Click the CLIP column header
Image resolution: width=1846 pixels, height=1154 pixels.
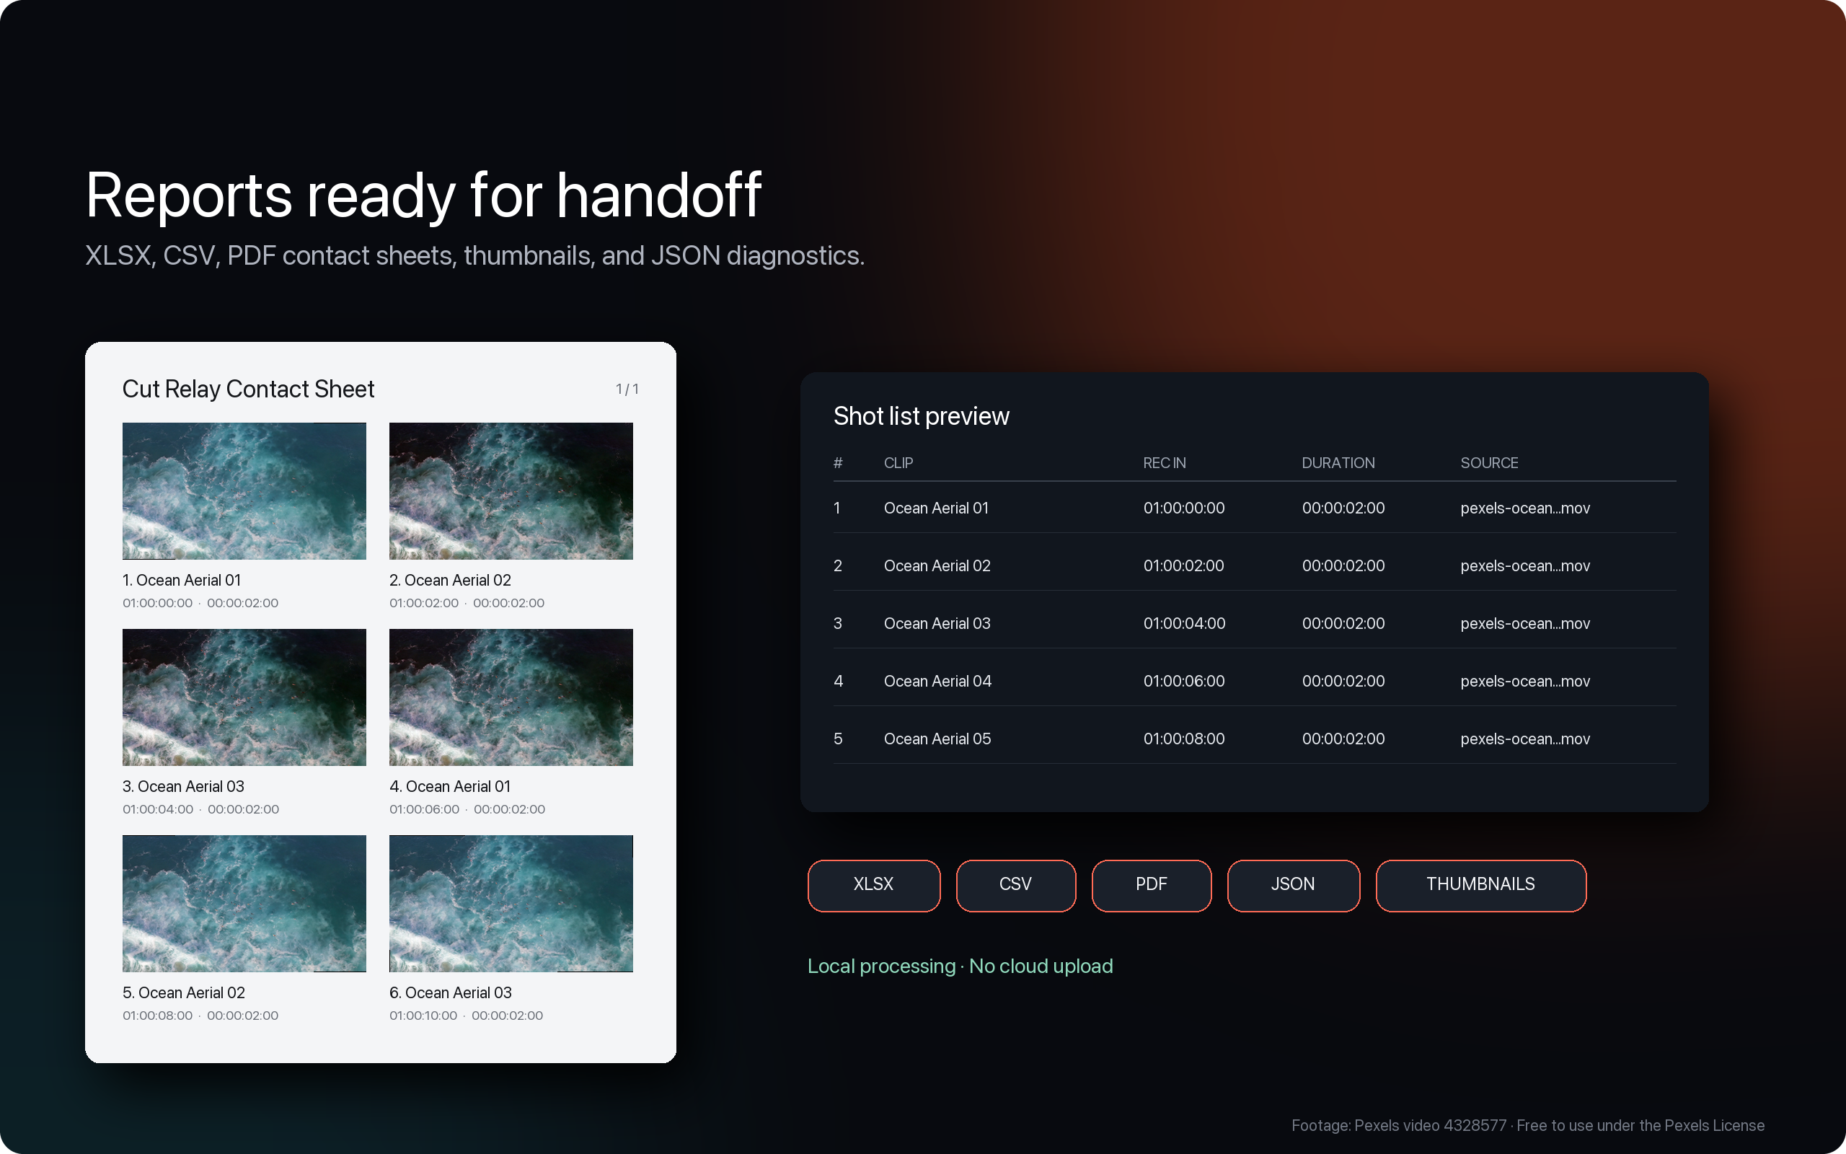pos(898,462)
